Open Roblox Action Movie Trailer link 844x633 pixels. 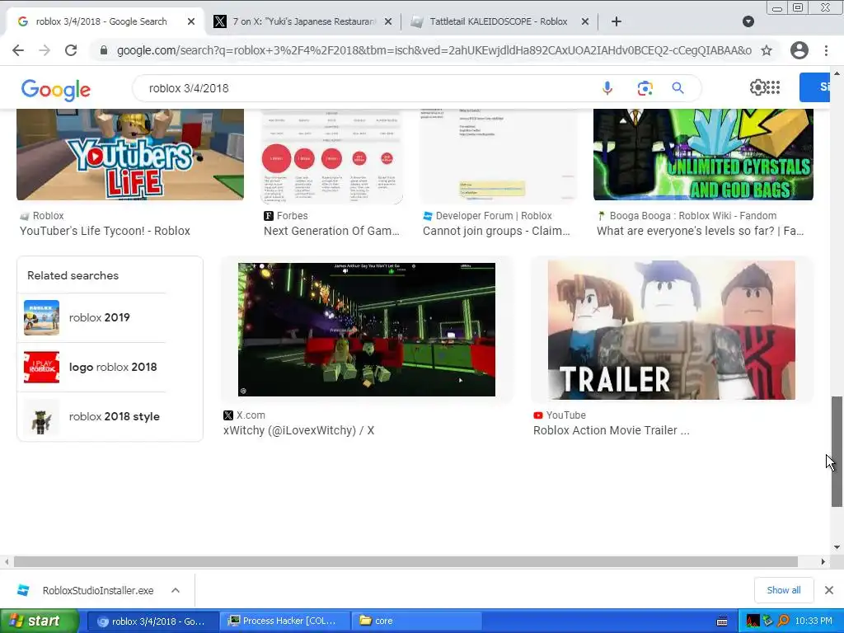[612, 430]
